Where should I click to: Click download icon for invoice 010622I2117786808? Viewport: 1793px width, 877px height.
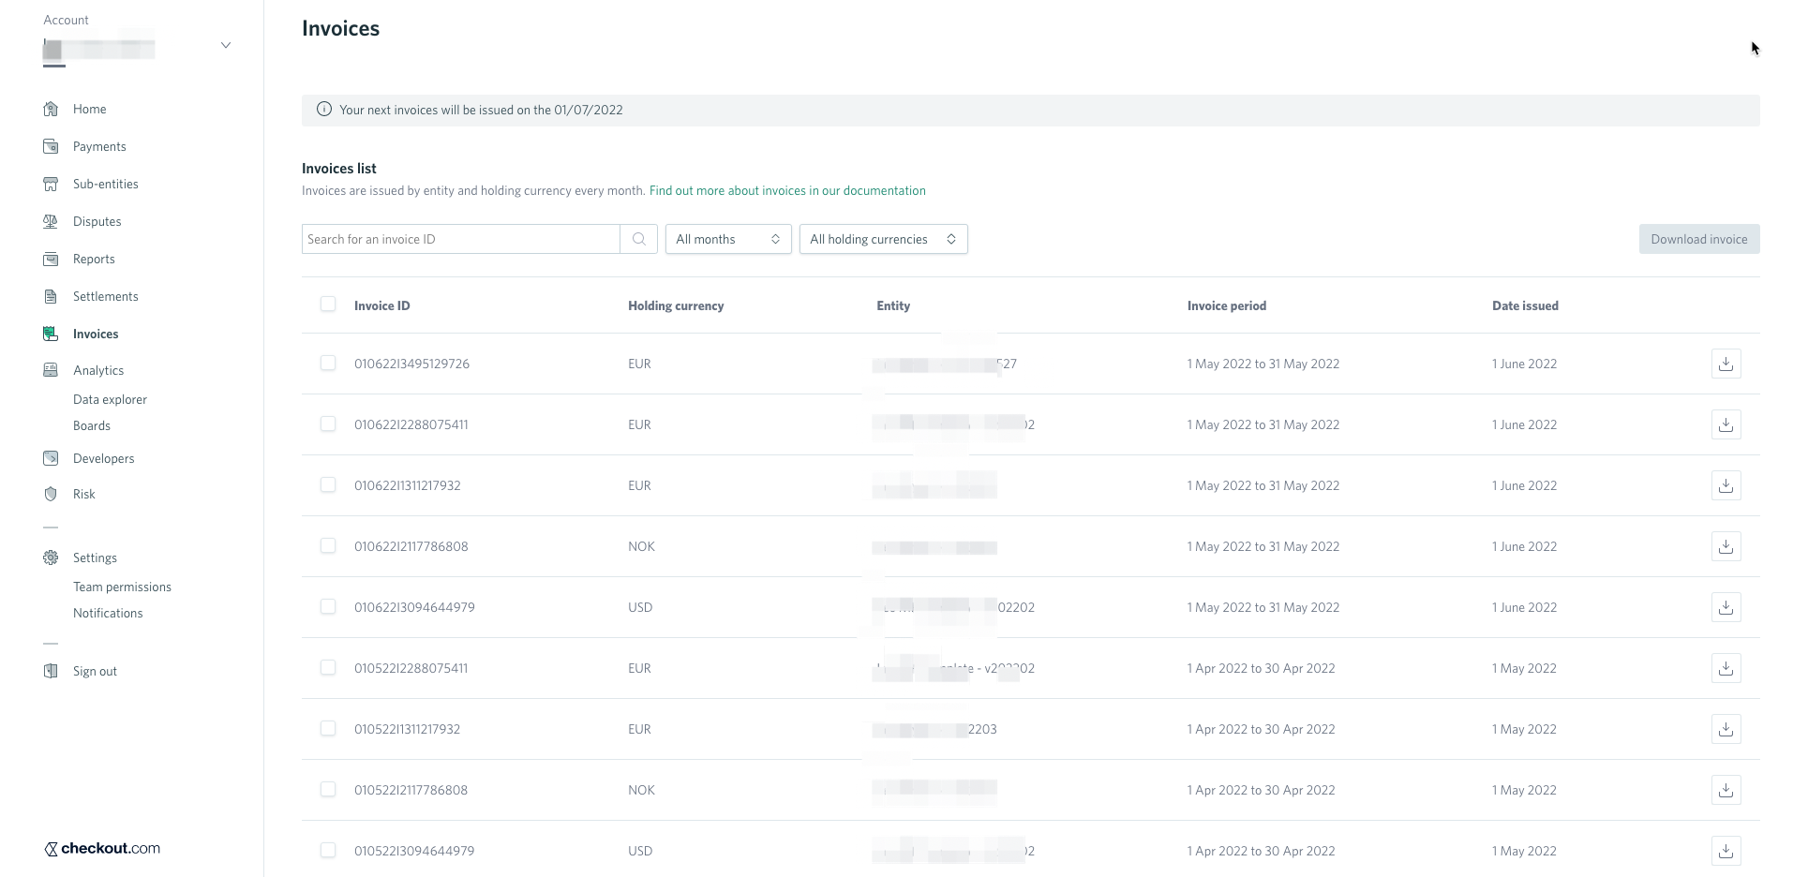[x=1726, y=546]
